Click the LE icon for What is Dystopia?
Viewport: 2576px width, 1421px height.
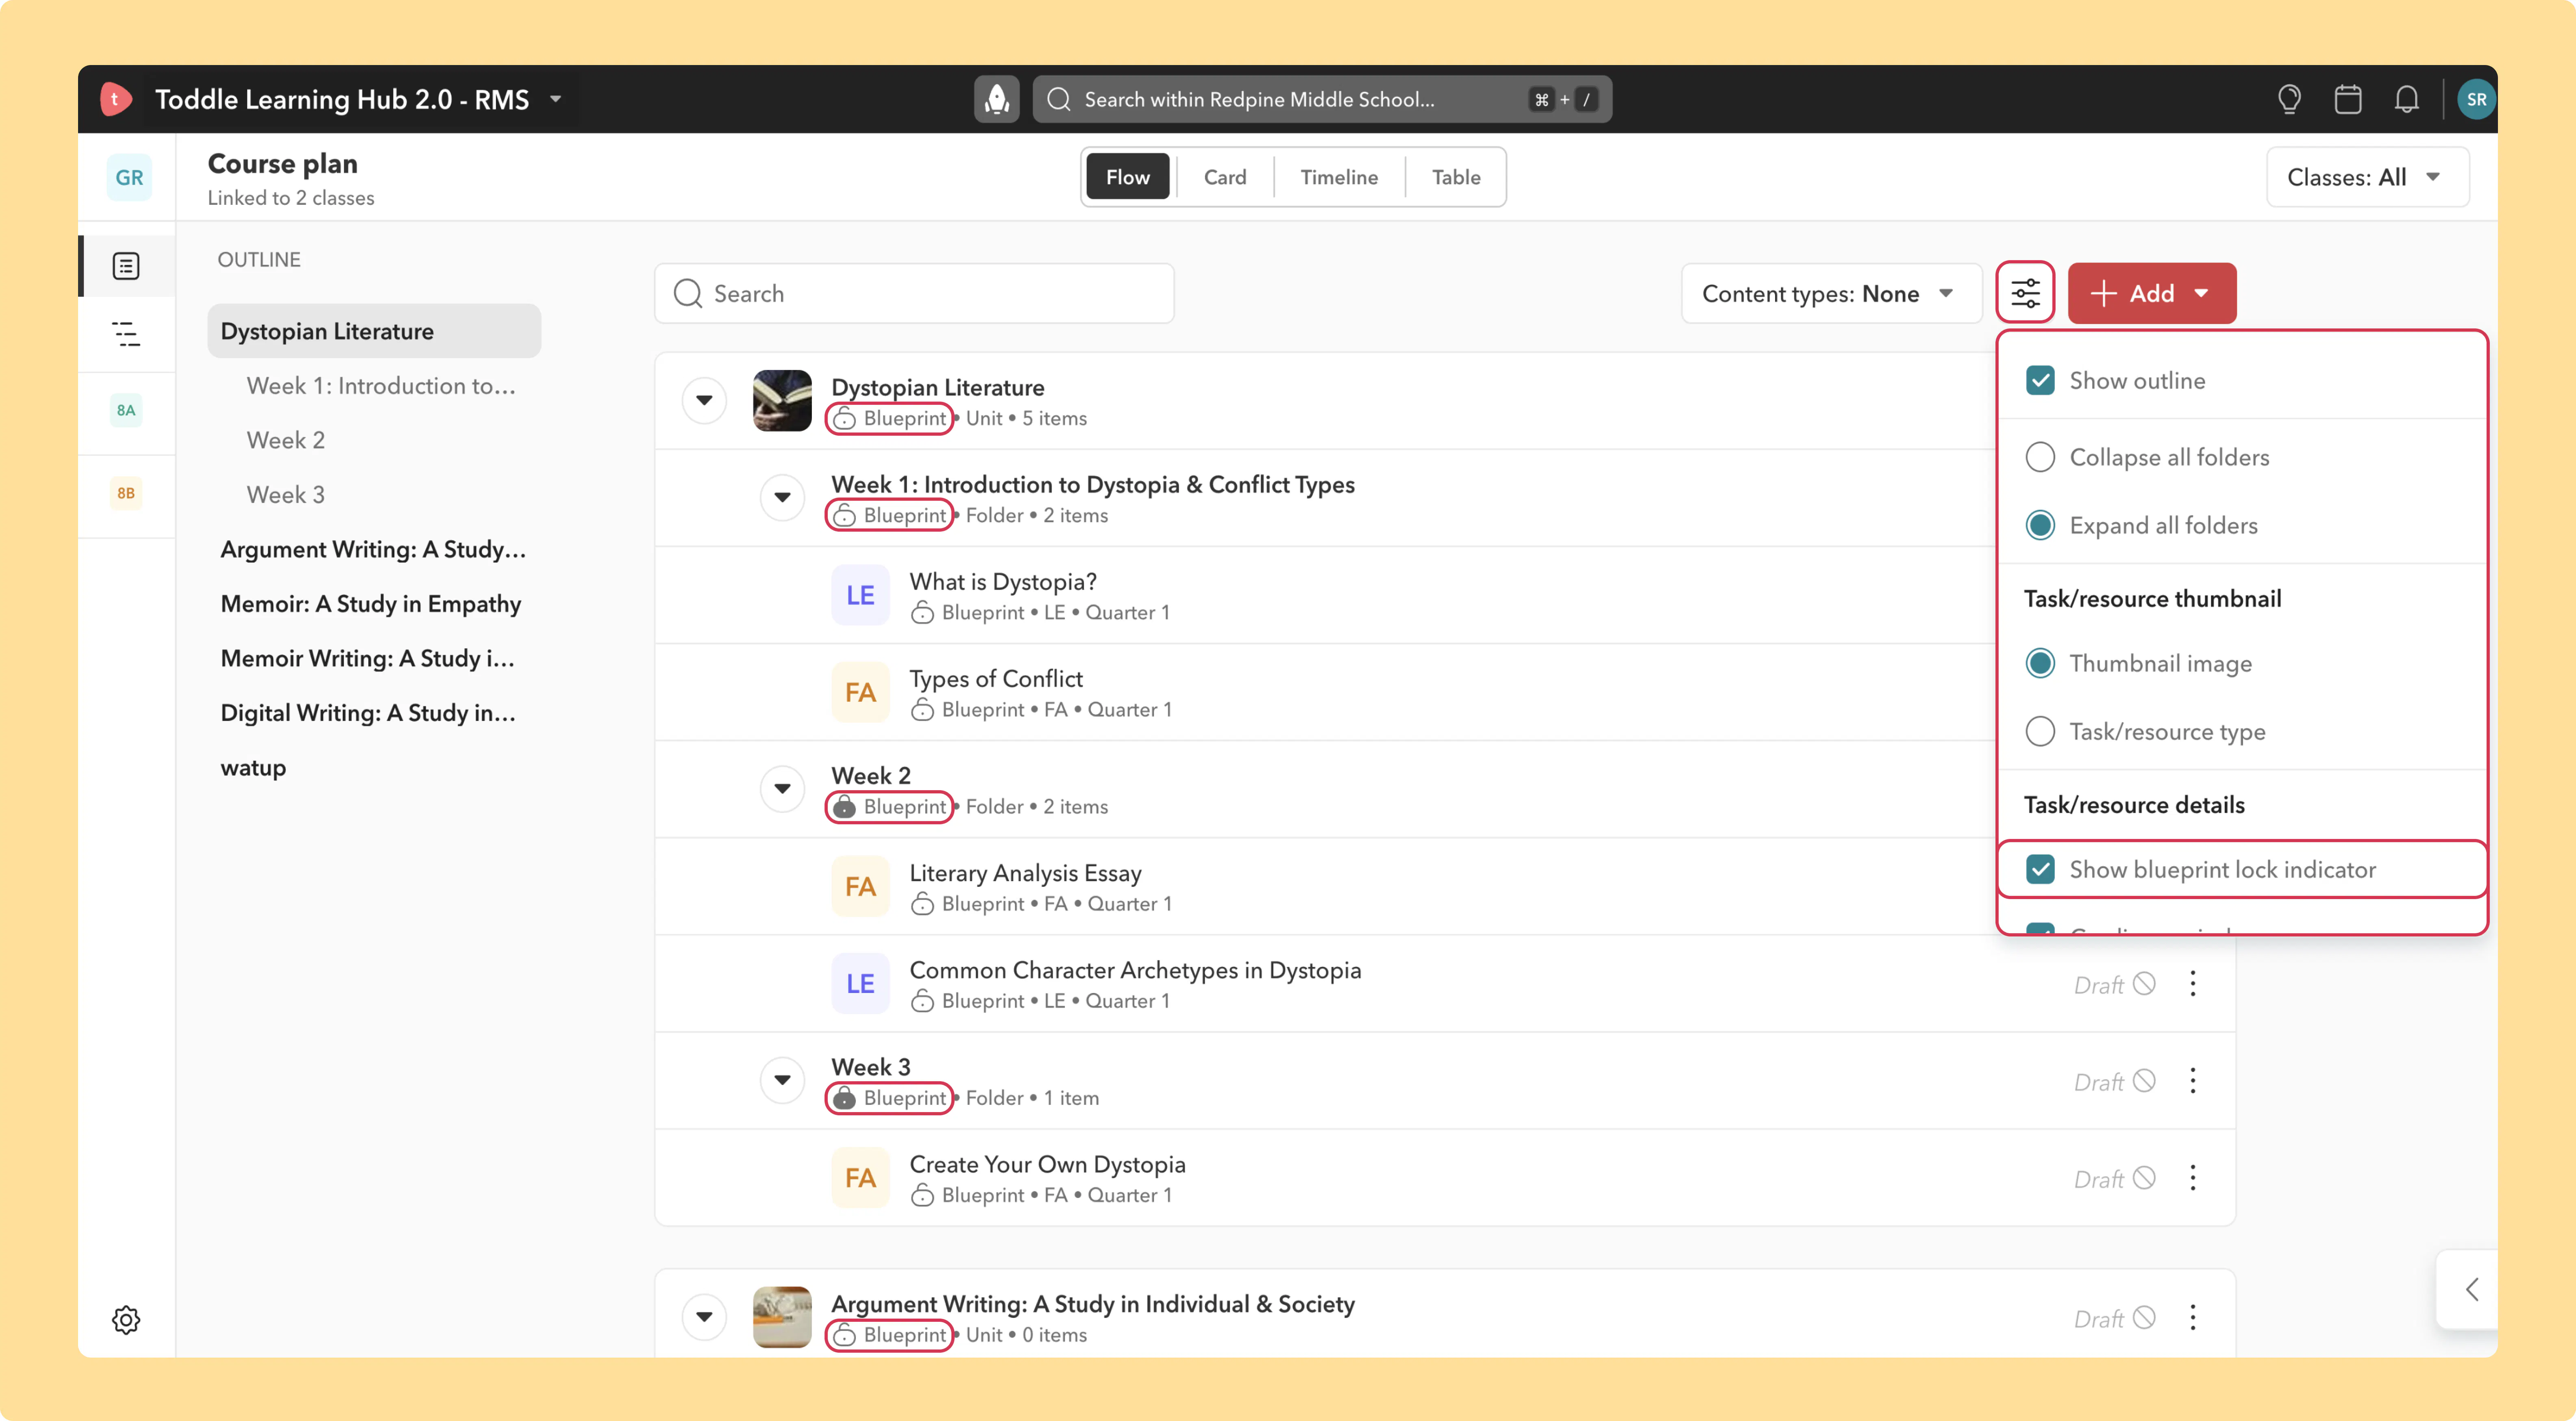(860, 595)
